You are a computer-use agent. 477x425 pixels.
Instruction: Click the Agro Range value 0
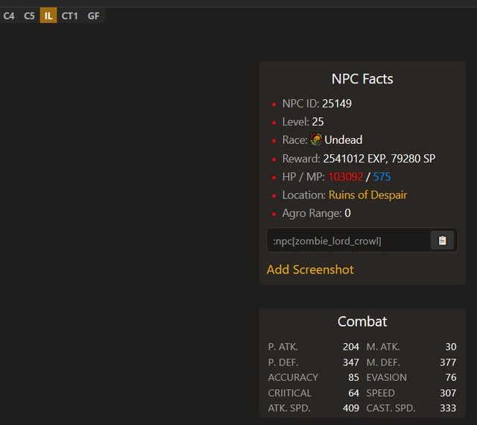pos(347,213)
